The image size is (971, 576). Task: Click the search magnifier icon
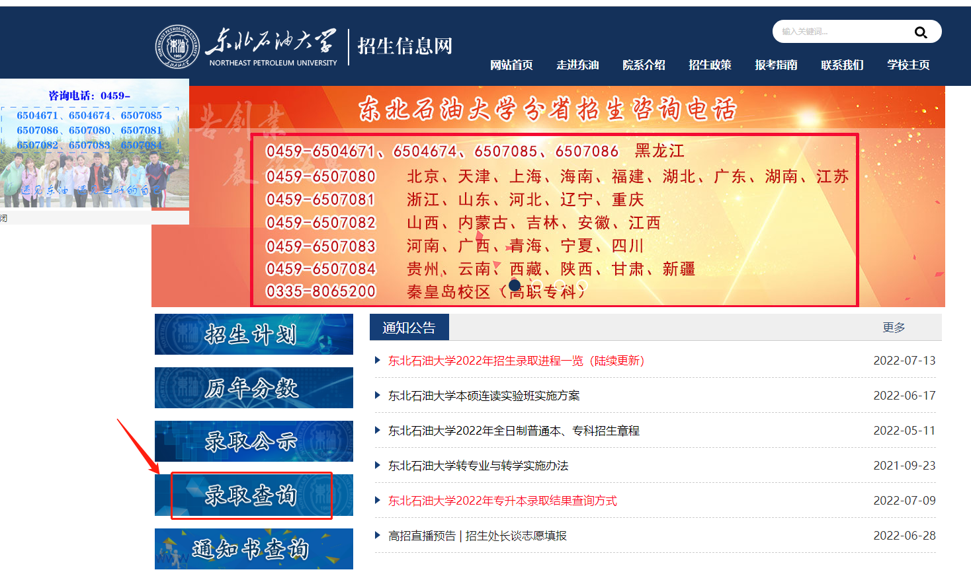point(920,32)
